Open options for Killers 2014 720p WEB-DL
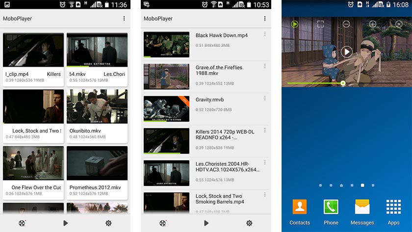Image resolution: width=412 pixels, height=232 pixels. [265, 130]
